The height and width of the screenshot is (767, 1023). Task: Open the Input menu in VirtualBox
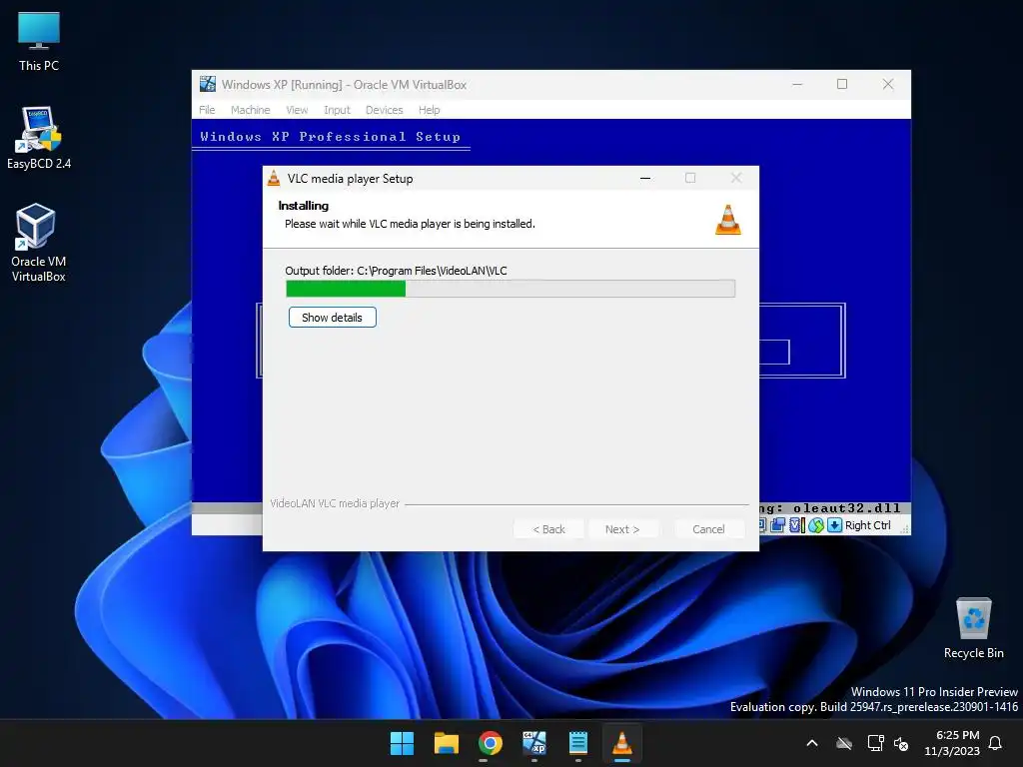click(337, 110)
